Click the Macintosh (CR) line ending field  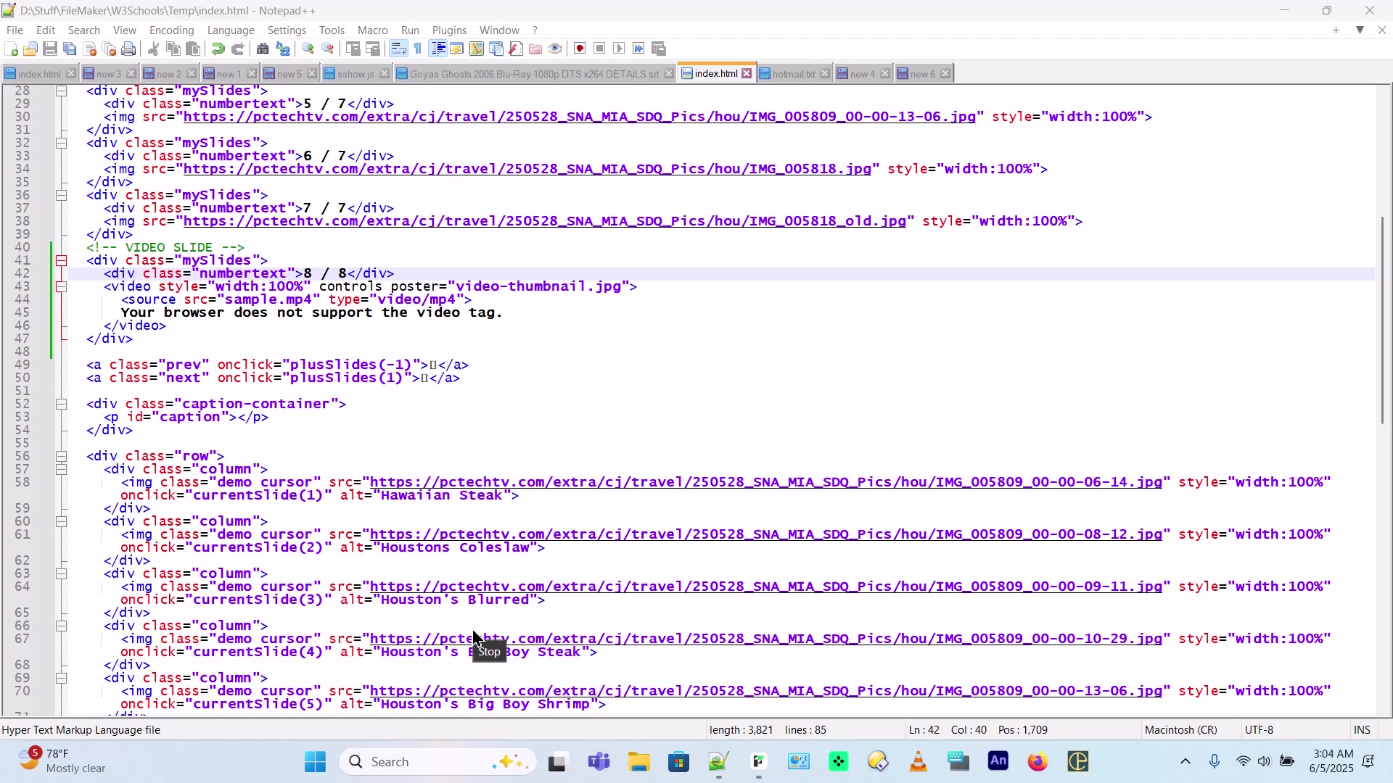click(1180, 730)
